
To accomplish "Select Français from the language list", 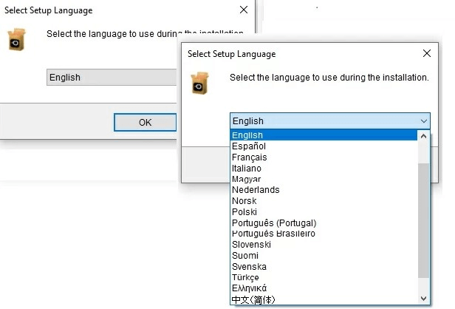I will [249, 157].
